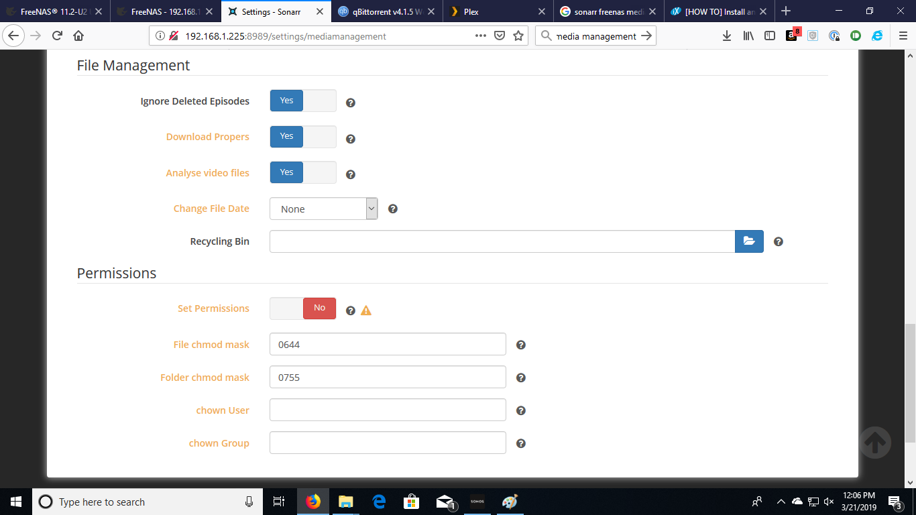Click the Firefox search box
Image resolution: width=916 pixels, height=515 pixels.
596,36
